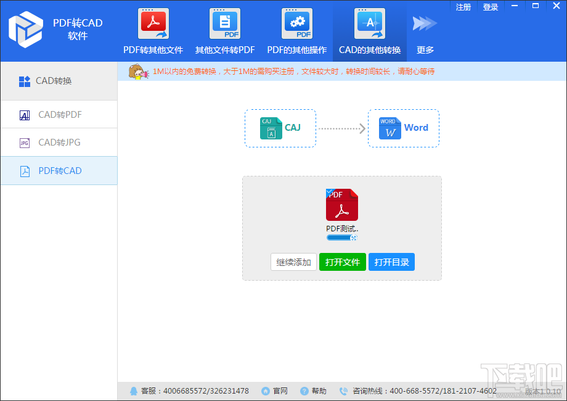Select the CAD的其他转换 toolbar icon
The height and width of the screenshot is (401, 567).
coord(370,24)
